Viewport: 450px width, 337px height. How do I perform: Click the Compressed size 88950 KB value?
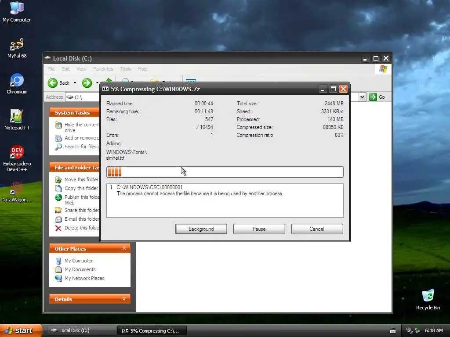tap(333, 127)
